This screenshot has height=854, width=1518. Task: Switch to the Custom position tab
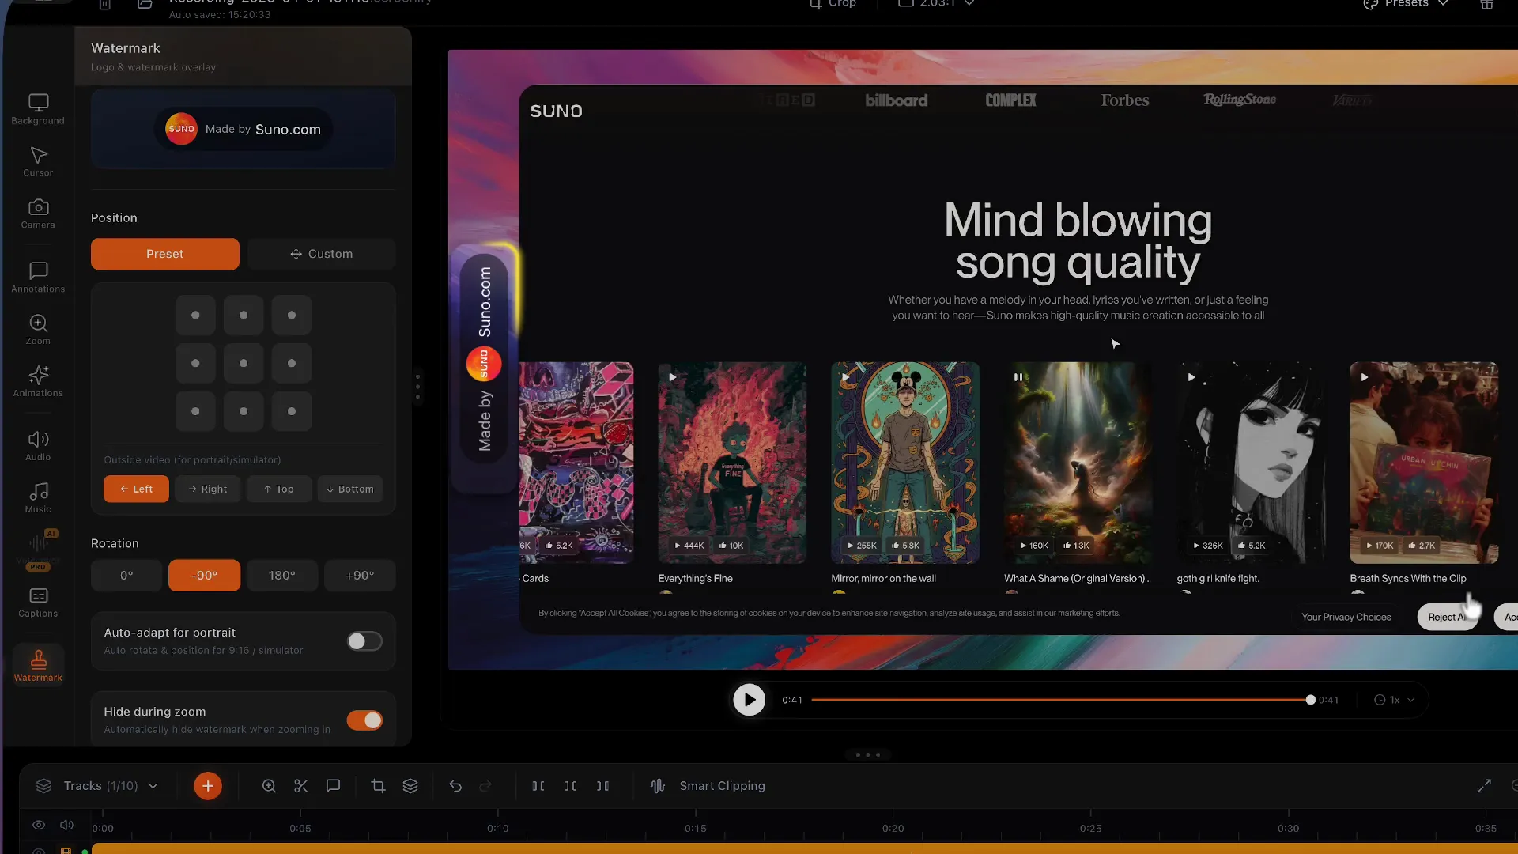(x=321, y=254)
